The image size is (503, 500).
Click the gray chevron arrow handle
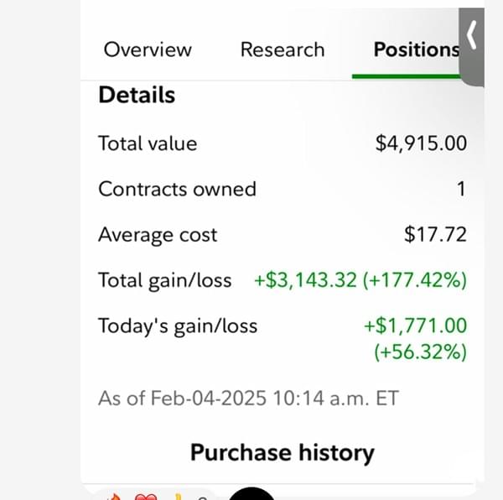pos(472,38)
